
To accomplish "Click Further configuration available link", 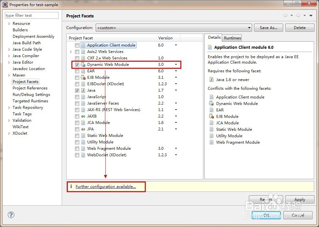I will click(x=106, y=187).
